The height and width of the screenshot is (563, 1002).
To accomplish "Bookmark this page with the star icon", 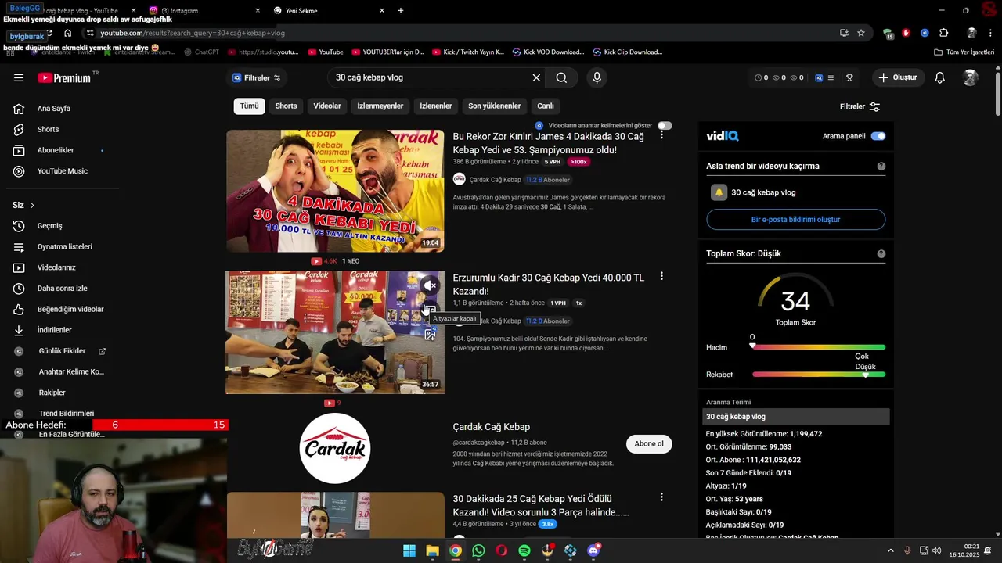I will [x=861, y=33].
